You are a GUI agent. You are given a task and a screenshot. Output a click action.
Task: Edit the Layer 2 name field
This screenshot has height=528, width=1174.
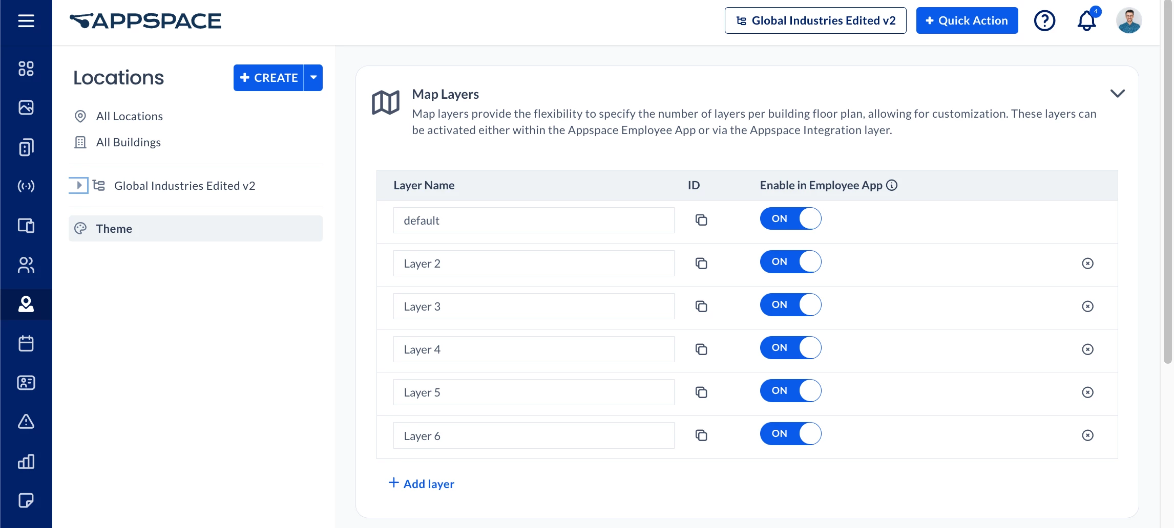coord(534,263)
